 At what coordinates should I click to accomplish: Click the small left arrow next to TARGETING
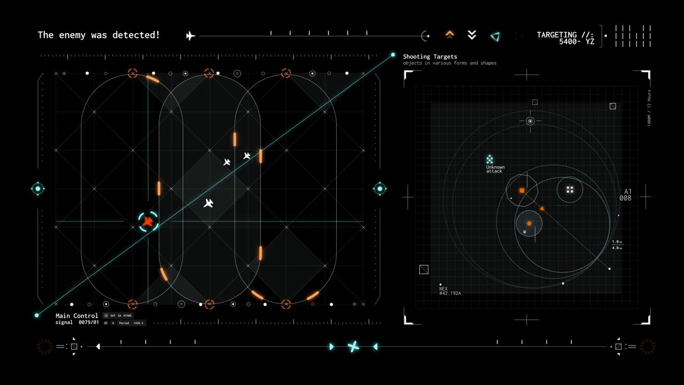click(605, 36)
